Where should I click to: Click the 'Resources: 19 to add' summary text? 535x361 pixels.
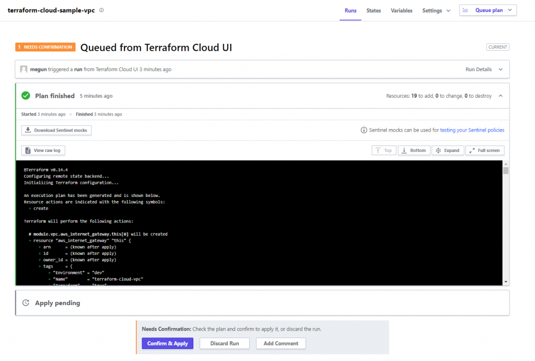pyautogui.click(x=439, y=96)
